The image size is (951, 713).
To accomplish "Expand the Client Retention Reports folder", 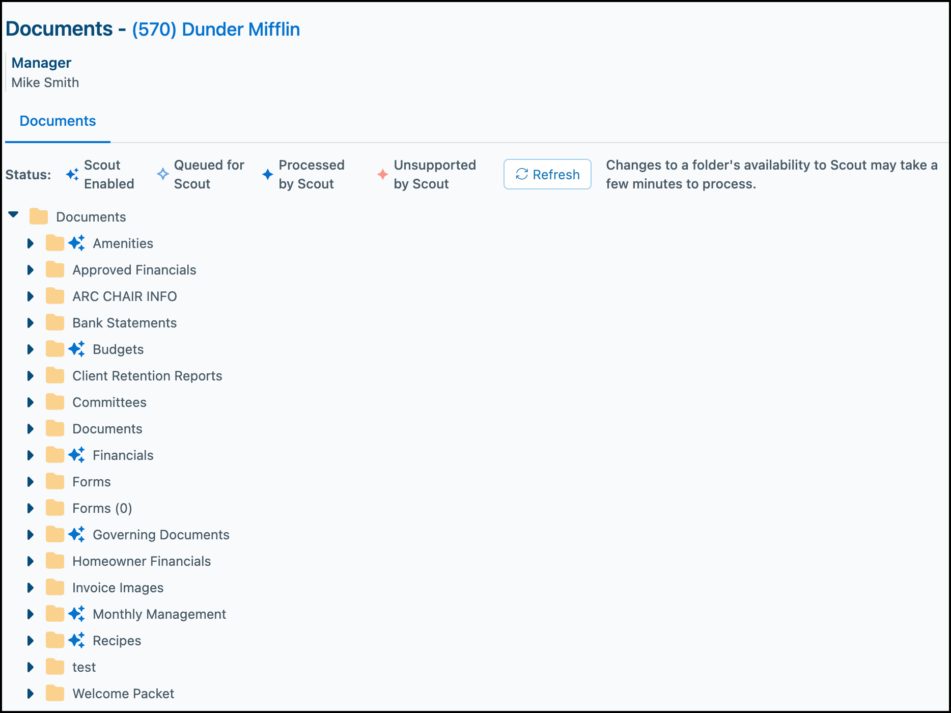I will [x=31, y=376].
